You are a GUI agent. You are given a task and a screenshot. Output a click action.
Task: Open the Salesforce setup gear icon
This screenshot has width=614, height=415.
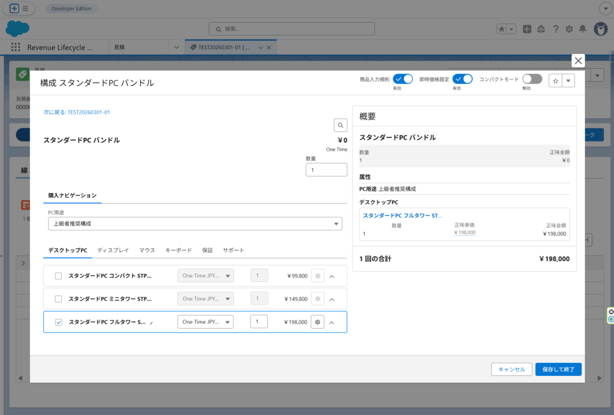pos(569,29)
